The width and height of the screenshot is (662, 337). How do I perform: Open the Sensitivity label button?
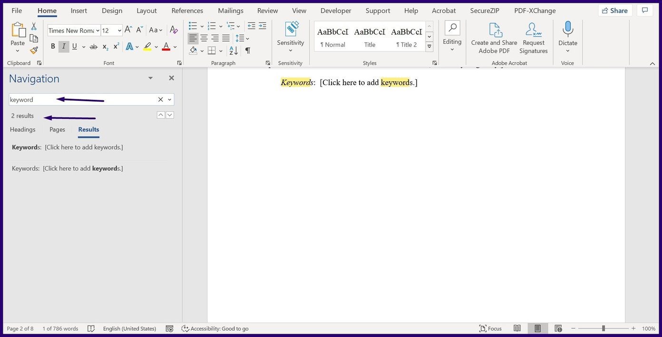291,37
